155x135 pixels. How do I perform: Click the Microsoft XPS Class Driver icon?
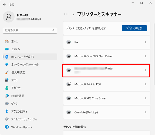tap(69, 98)
